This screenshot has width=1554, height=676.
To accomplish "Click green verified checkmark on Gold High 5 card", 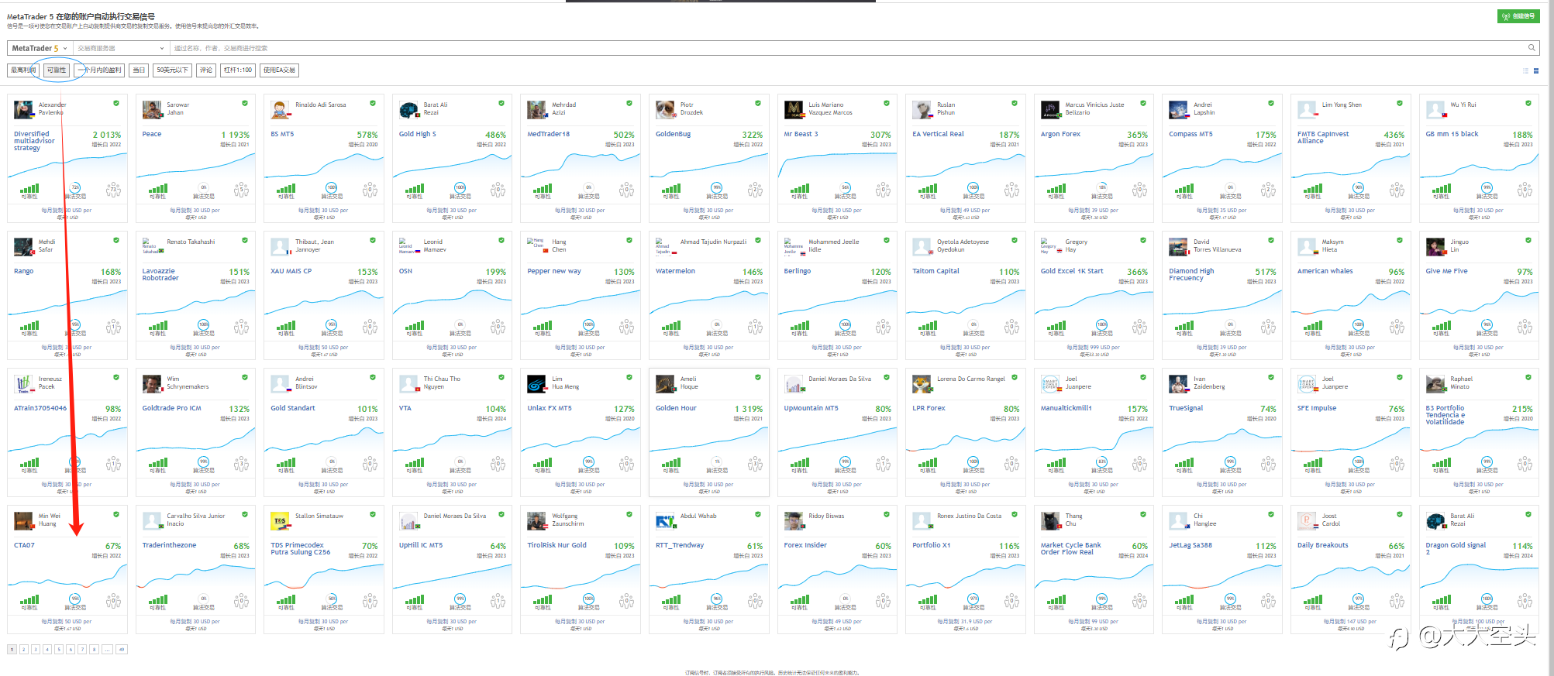I will [x=501, y=103].
